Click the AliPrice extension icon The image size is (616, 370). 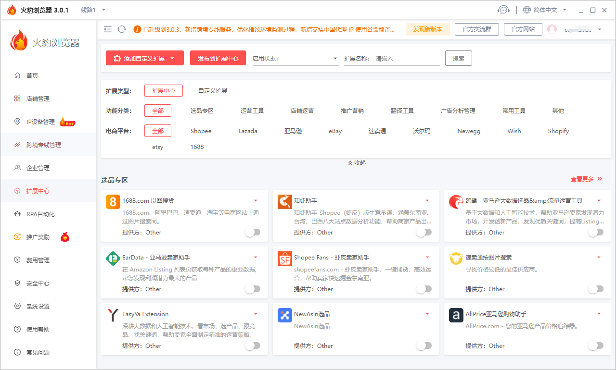point(456,315)
